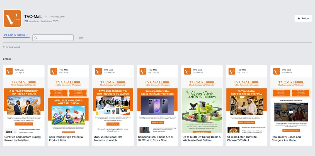Click the magnifier icon in search box
This screenshot has height=156, width=315.
(36, 38)
